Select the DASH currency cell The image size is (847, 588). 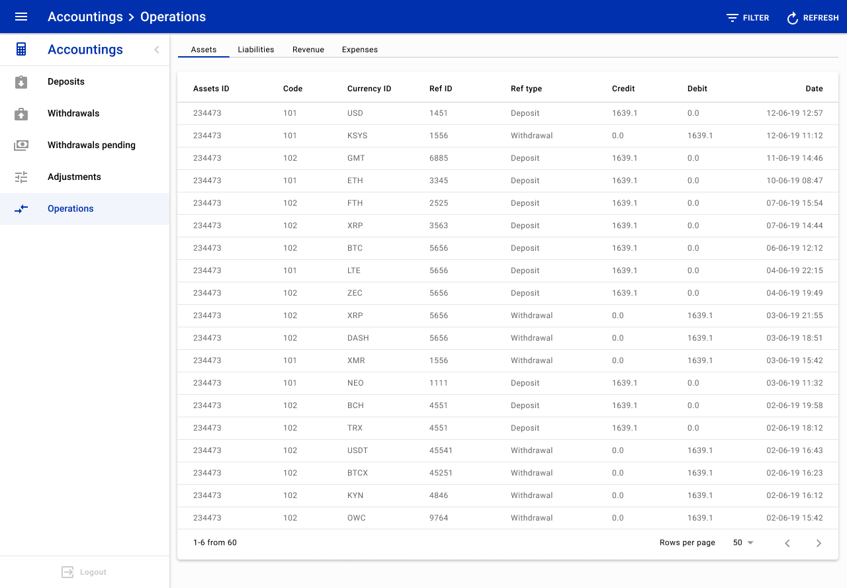[x=358, y=338]
